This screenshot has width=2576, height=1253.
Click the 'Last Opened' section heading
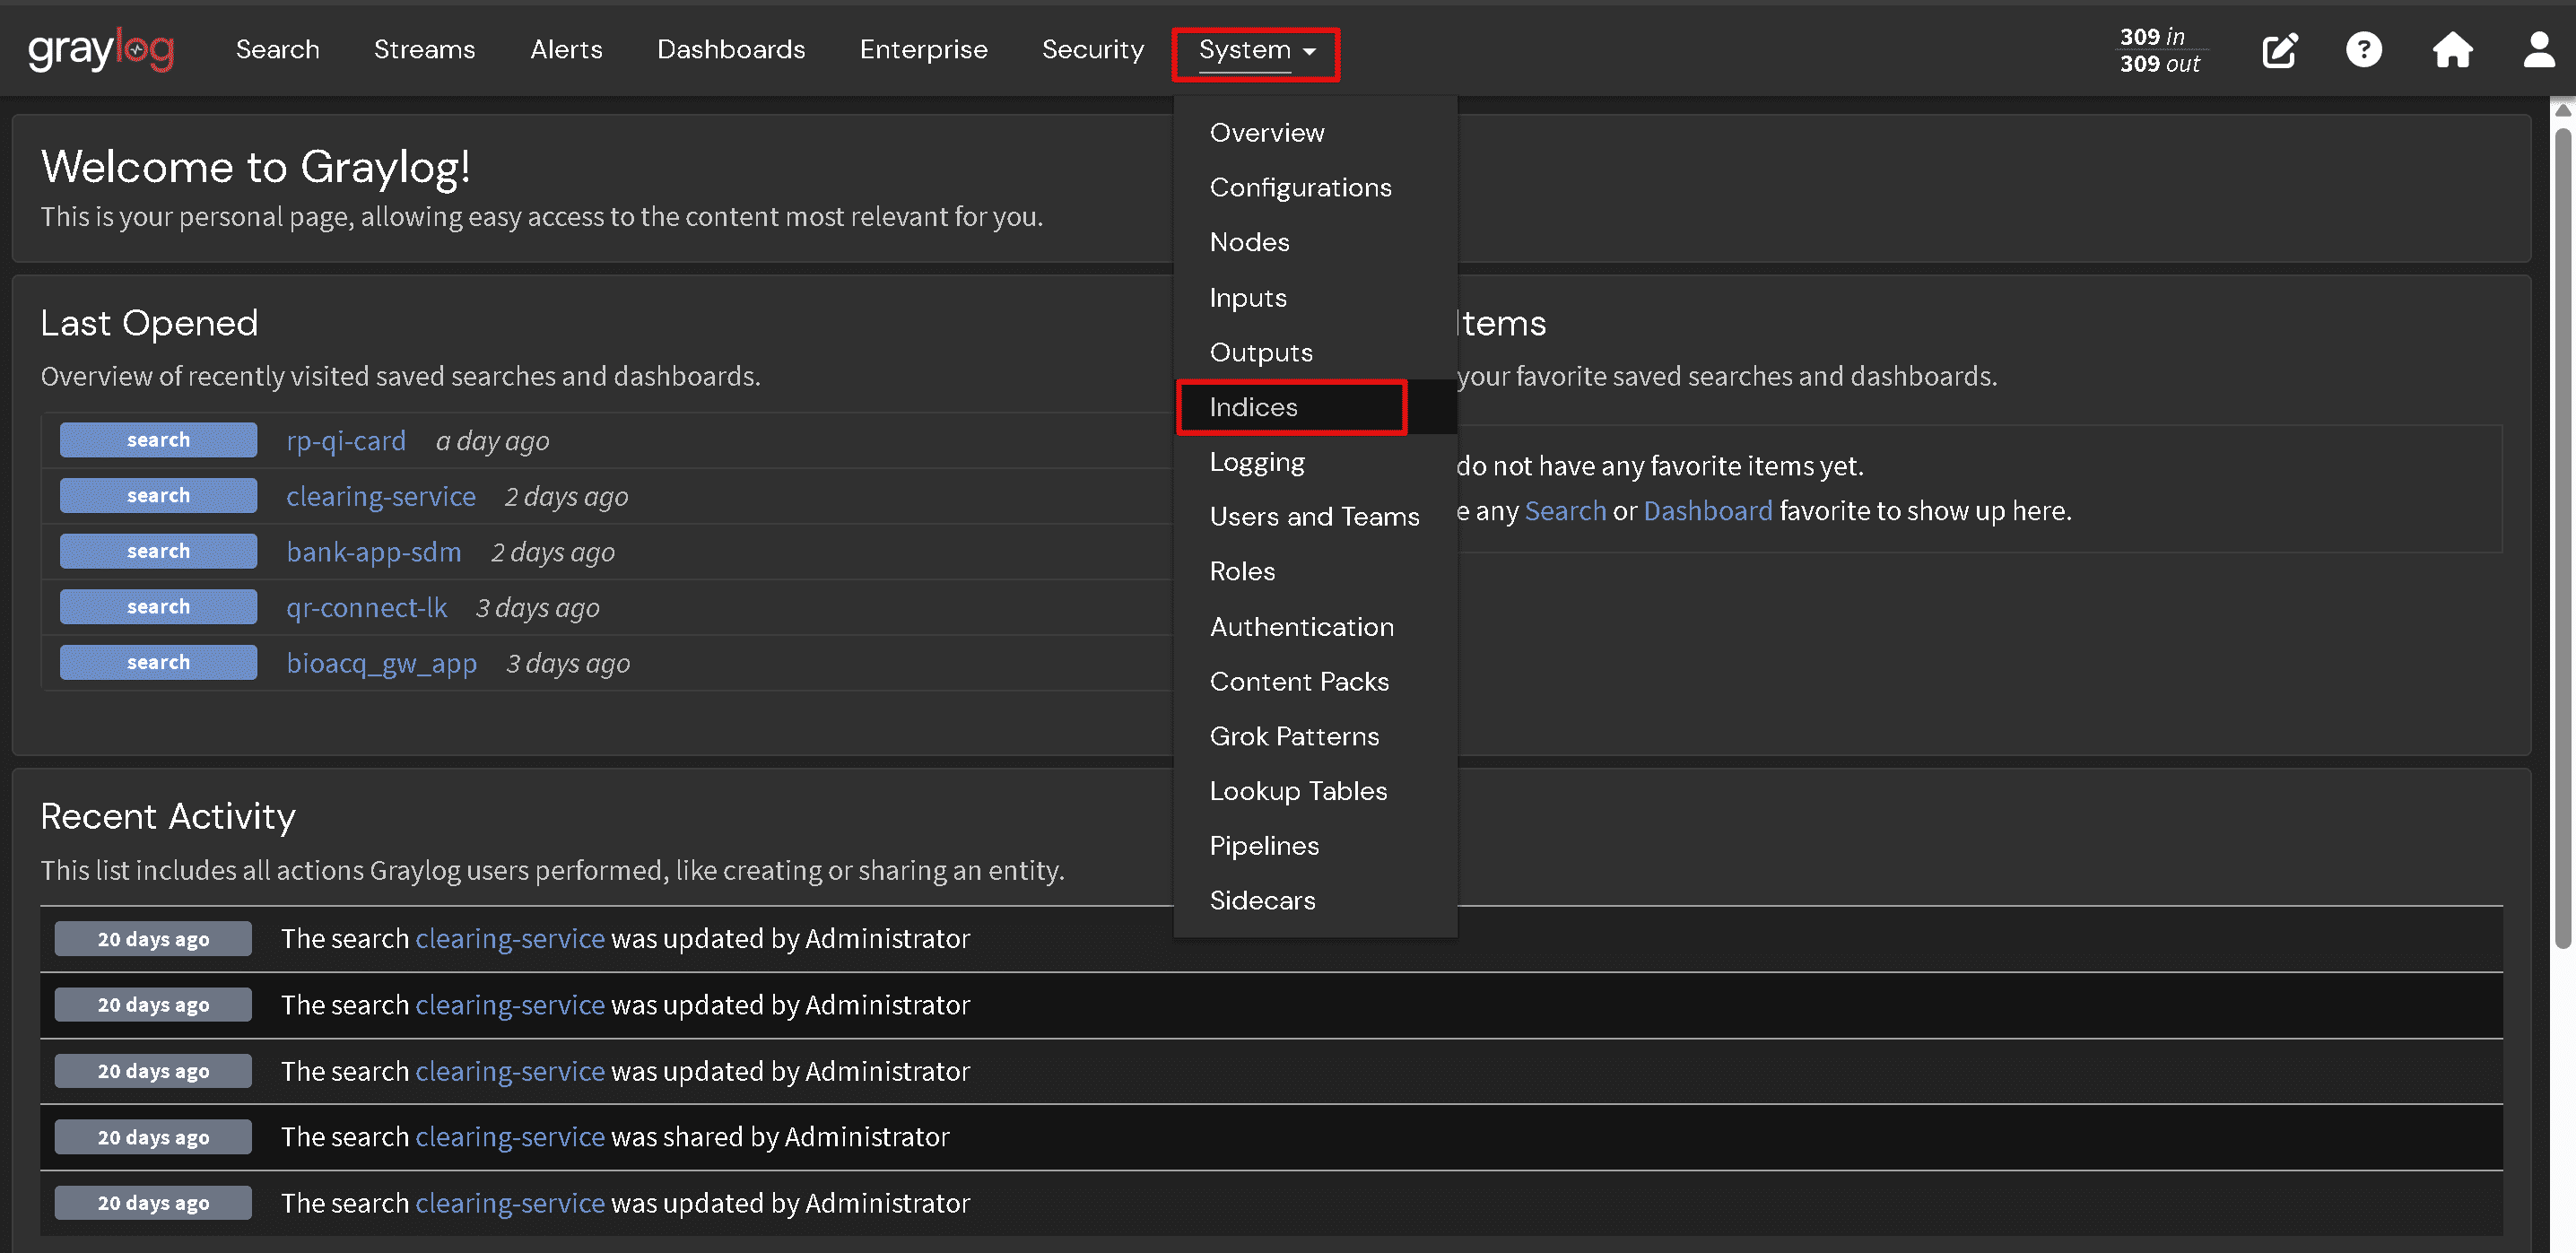149,323
